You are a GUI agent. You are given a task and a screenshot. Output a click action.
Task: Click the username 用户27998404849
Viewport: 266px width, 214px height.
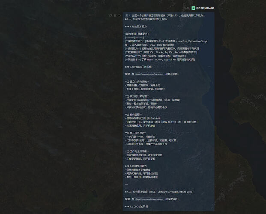point(205,8)
